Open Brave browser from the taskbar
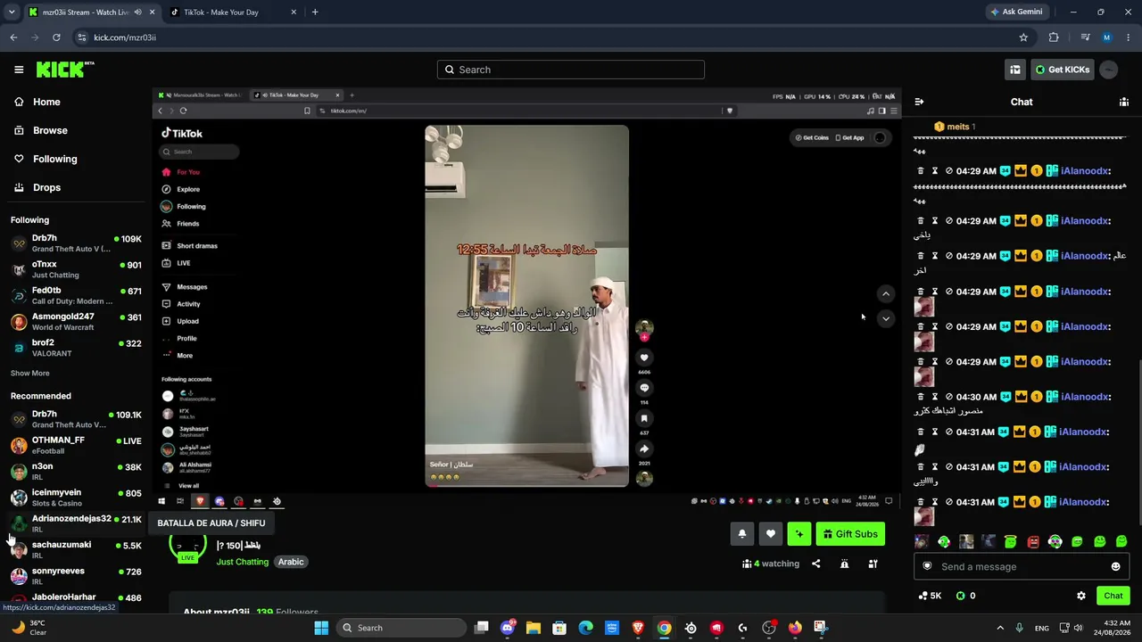 point(638,628)
